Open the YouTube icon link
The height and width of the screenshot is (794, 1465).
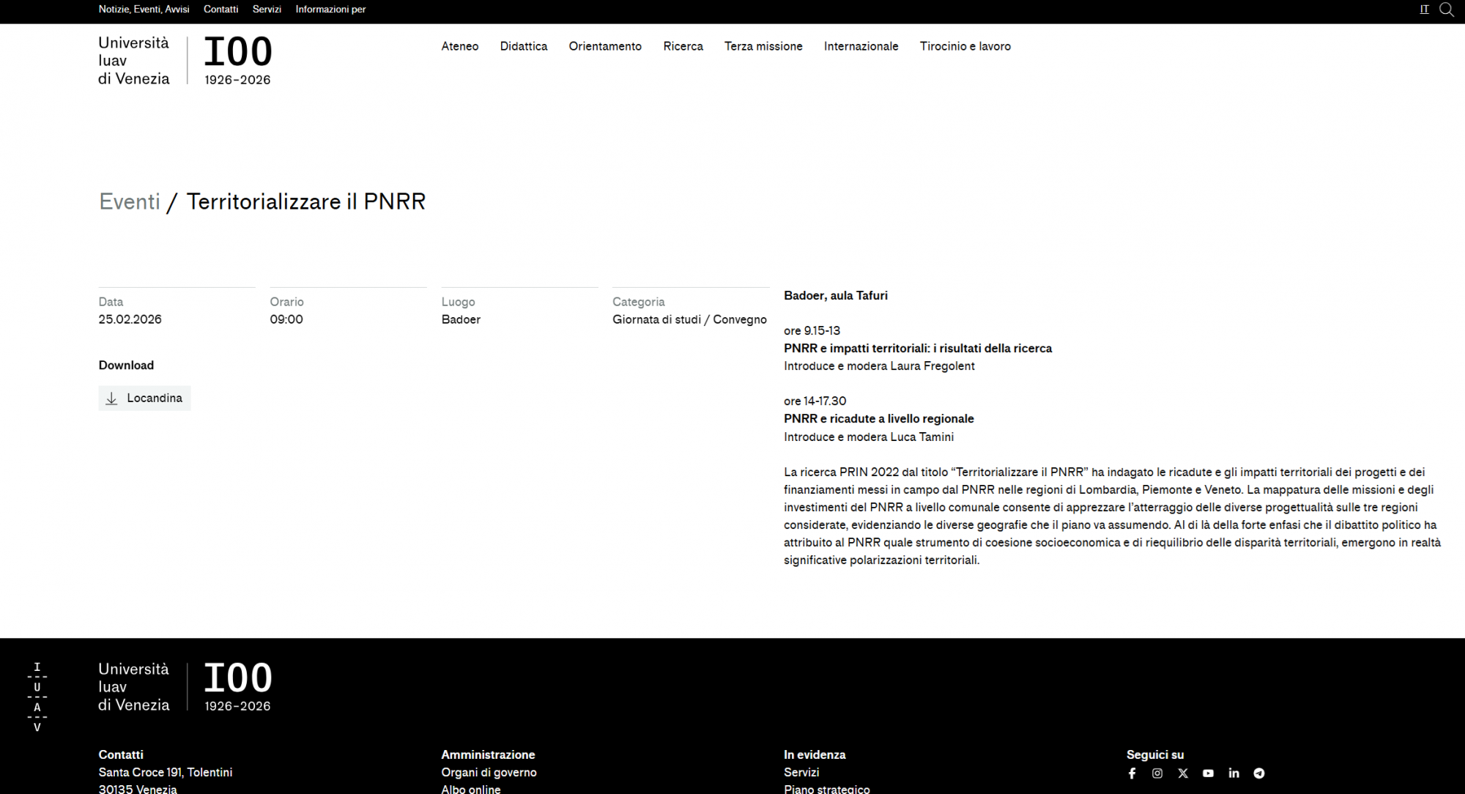click(1208, 773)
